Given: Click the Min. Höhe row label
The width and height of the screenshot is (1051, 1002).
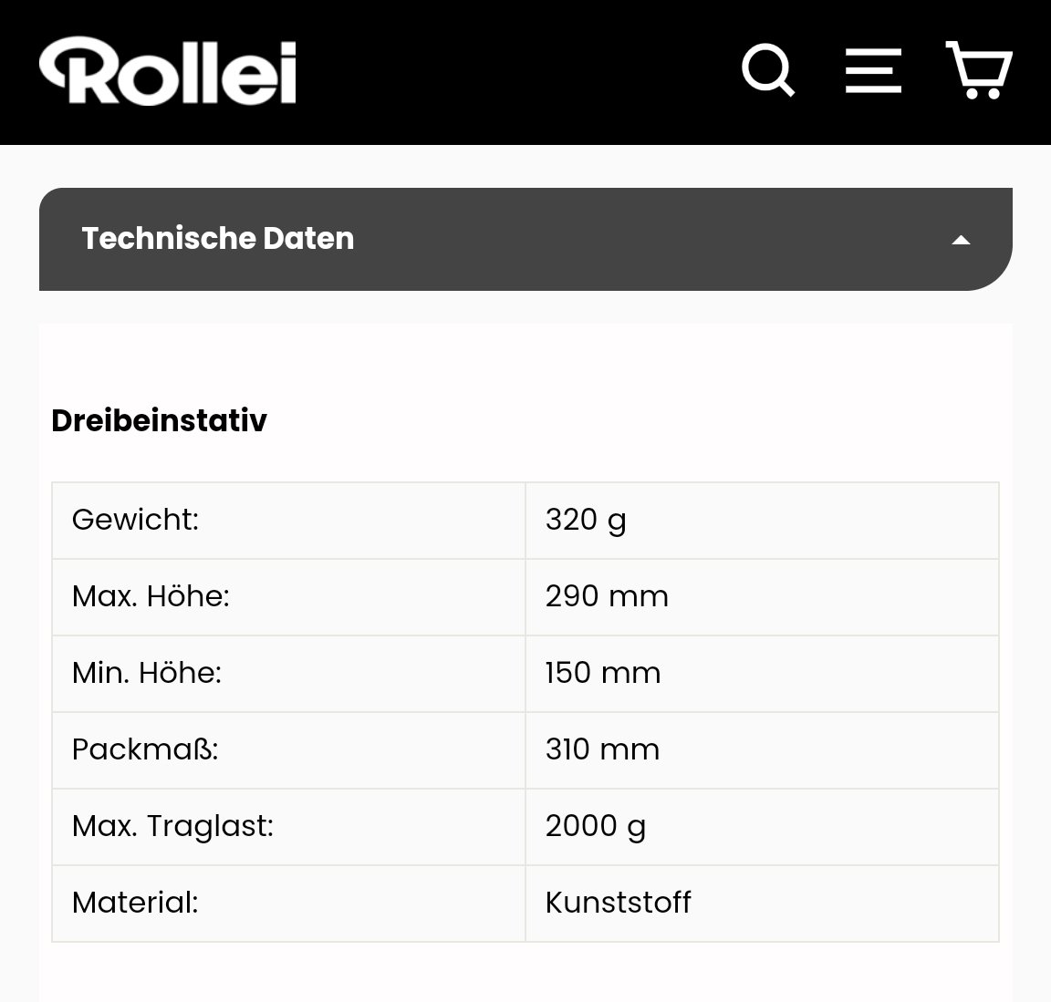Looking at the screenshot, I should pos(147,673).
